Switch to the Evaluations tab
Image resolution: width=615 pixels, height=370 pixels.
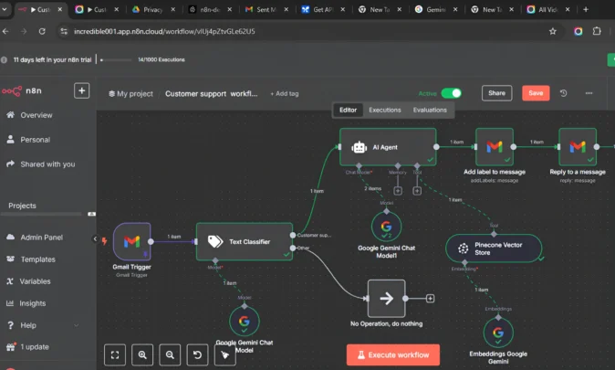coord(430,110)
